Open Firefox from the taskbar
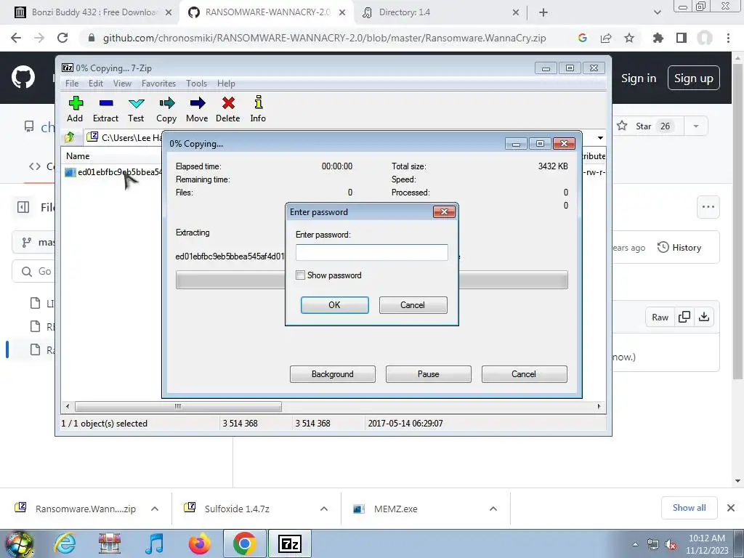Screen dimensions: 744x558 tap(199, 543)
